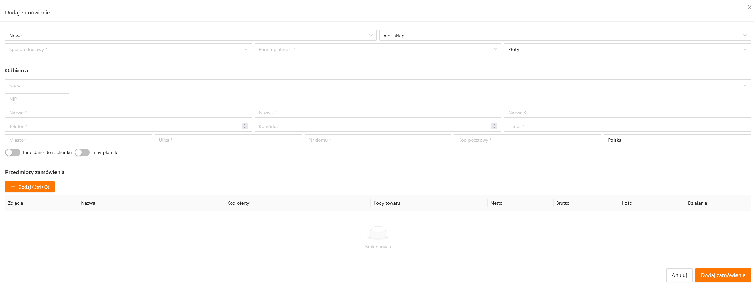Screen dimensions: 754x286
Task: Open the order status 'Nowe' dropdown
Action: tap(191, 35)
